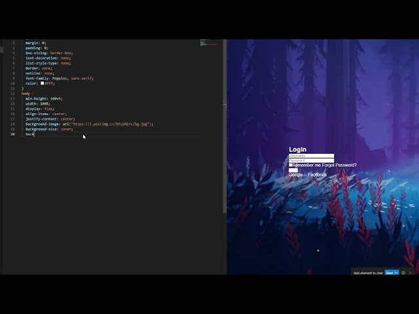Click the blank white login submit button
Viewport: 419px width, 314px height.
pyautogui.click(x=293, y=170)
